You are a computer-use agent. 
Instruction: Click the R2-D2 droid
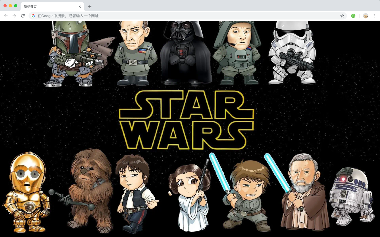coord(352,196)
